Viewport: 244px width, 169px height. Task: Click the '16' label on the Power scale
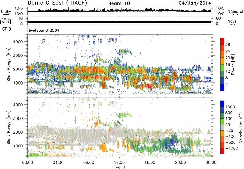[228, 65]
